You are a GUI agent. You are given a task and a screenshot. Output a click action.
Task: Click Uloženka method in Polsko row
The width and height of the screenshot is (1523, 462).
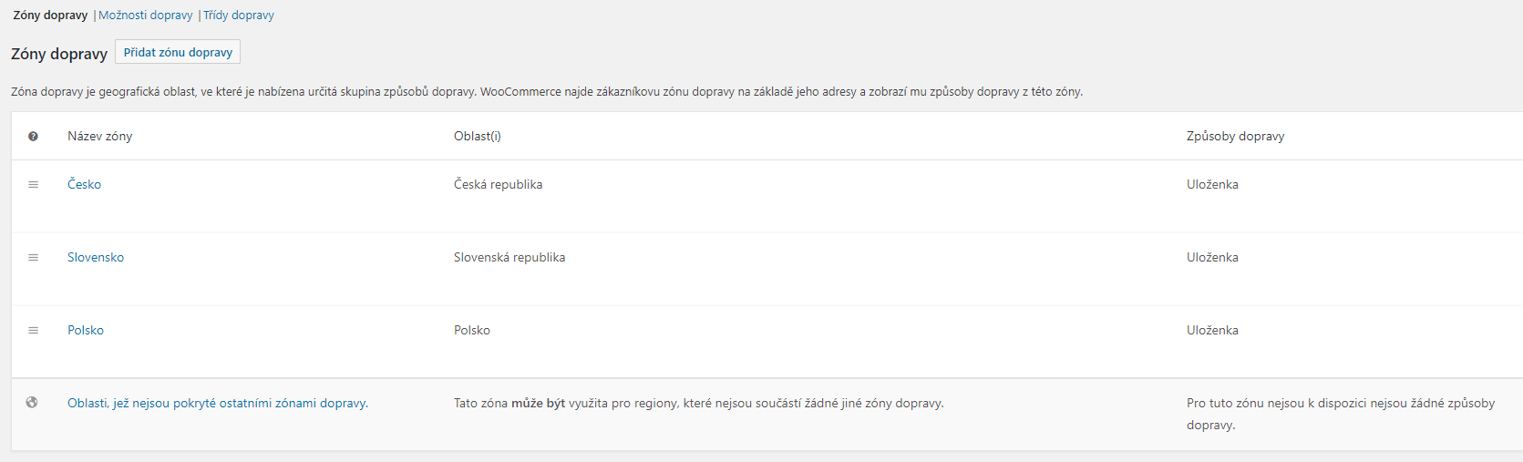point(1212,330)
